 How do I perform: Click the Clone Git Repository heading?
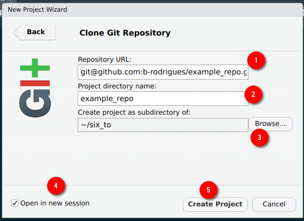click(125, 33)
